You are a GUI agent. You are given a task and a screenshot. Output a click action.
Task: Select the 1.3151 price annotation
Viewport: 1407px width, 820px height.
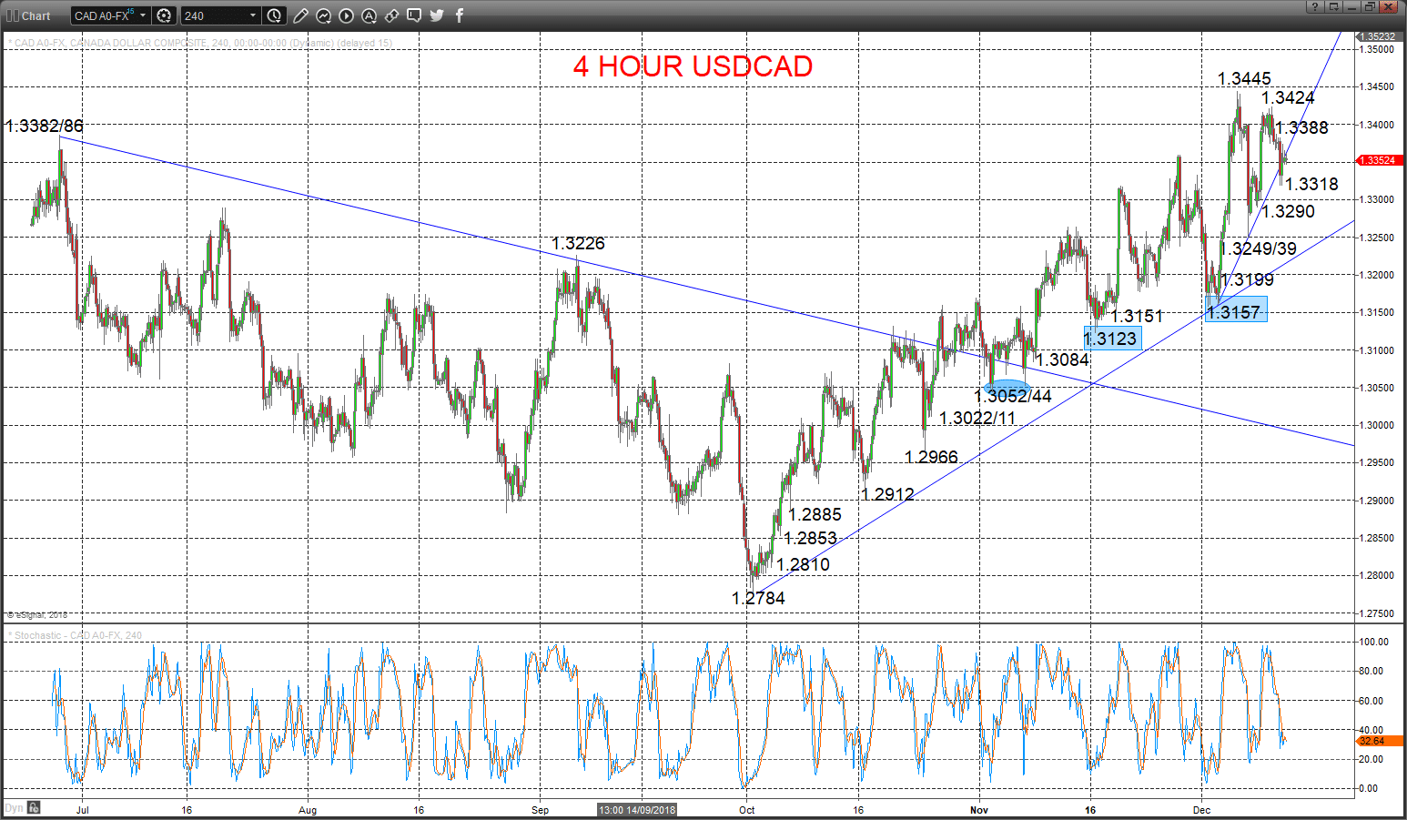[x=1137, y=316]
